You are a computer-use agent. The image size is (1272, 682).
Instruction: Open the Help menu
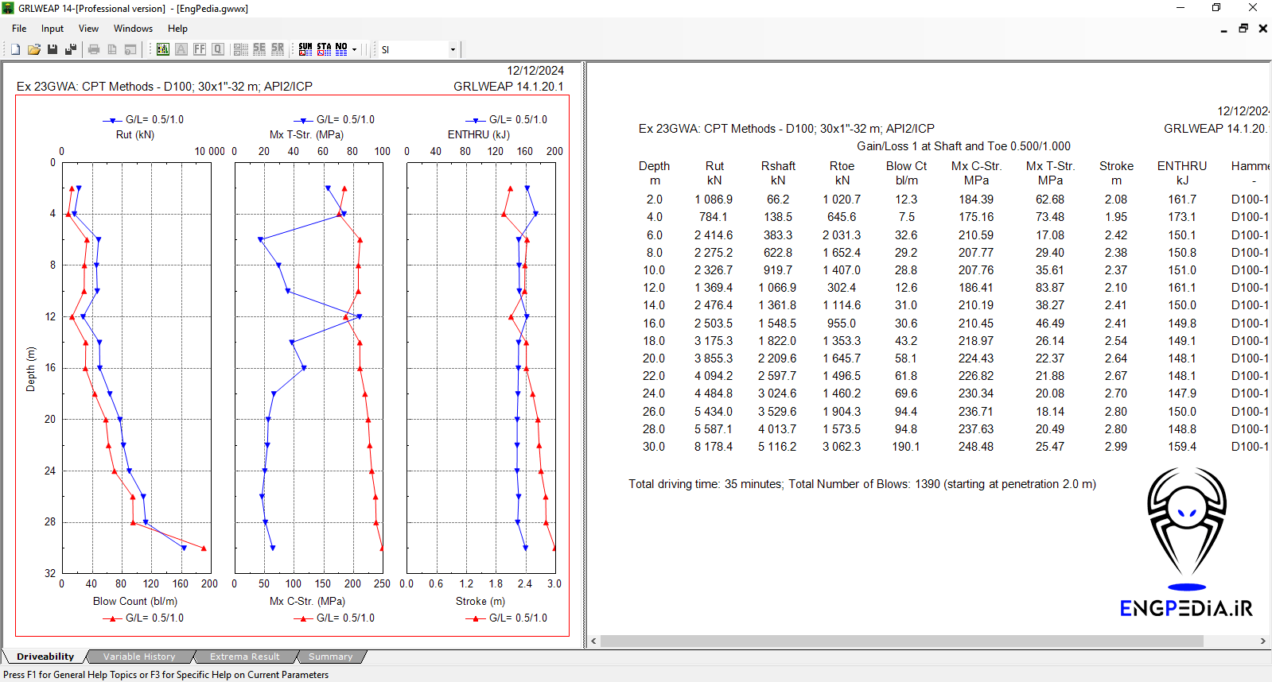(177, 29)
